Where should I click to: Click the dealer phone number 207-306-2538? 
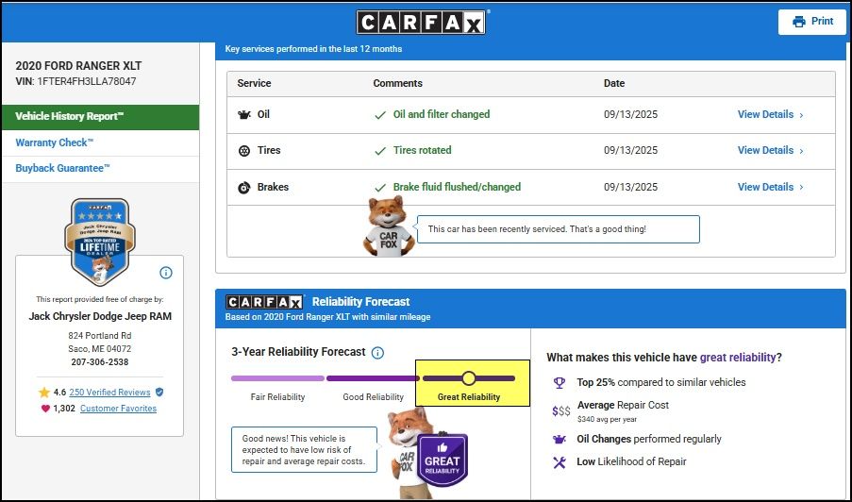click(x=99, y=362)
